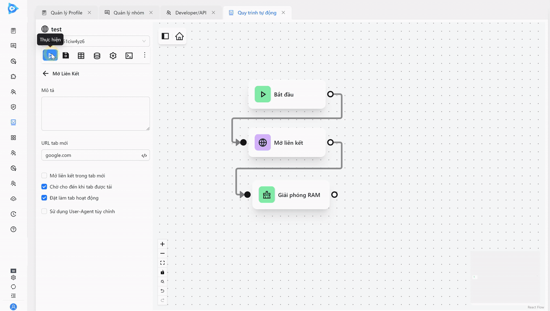Open the database storage icon
The height and width of the screenshot is (311, 550).
[x=97, y=55]
